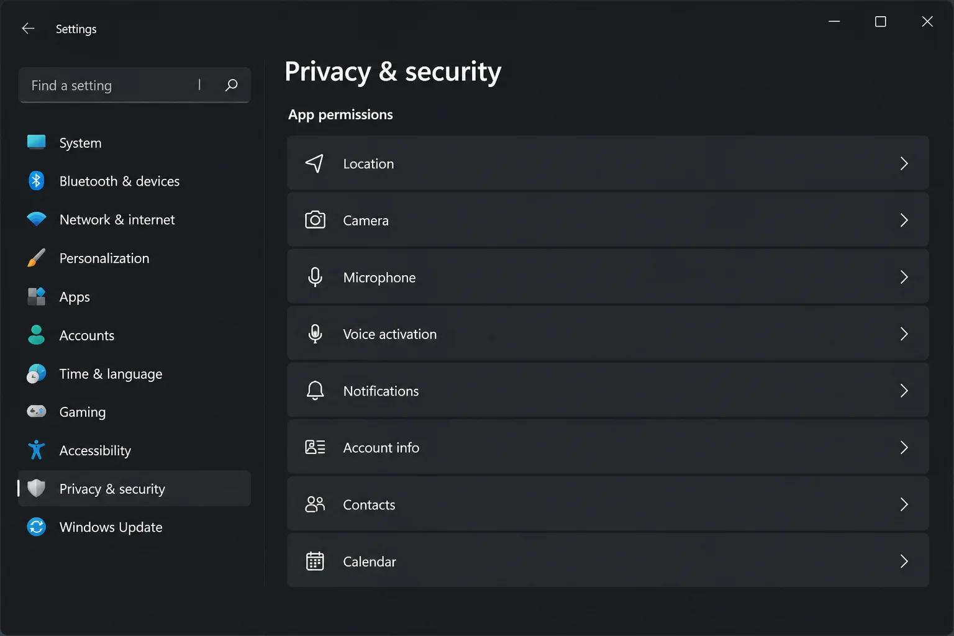Minimize the Settings window
Screen dimensions: 954x636
[834, 22]
